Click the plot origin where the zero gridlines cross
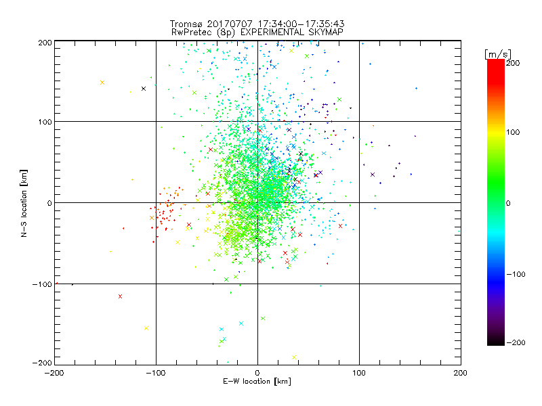 click(x=257, y=202)
